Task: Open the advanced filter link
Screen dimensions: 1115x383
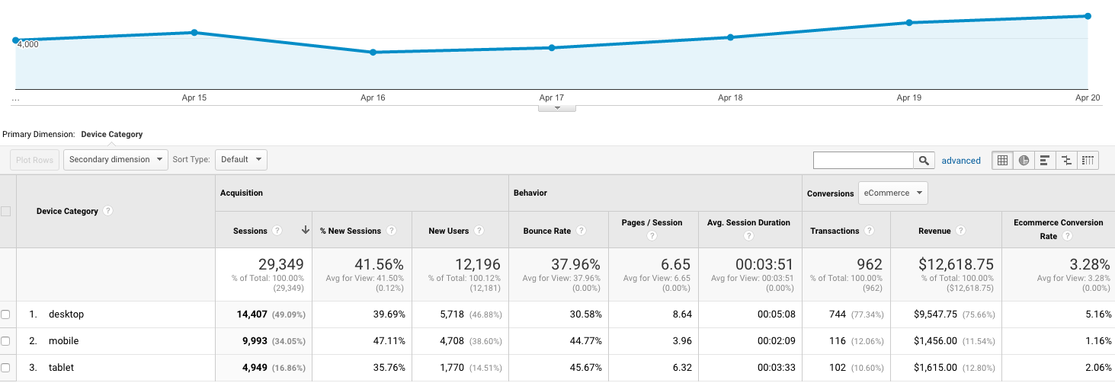Action: (961, 161)
